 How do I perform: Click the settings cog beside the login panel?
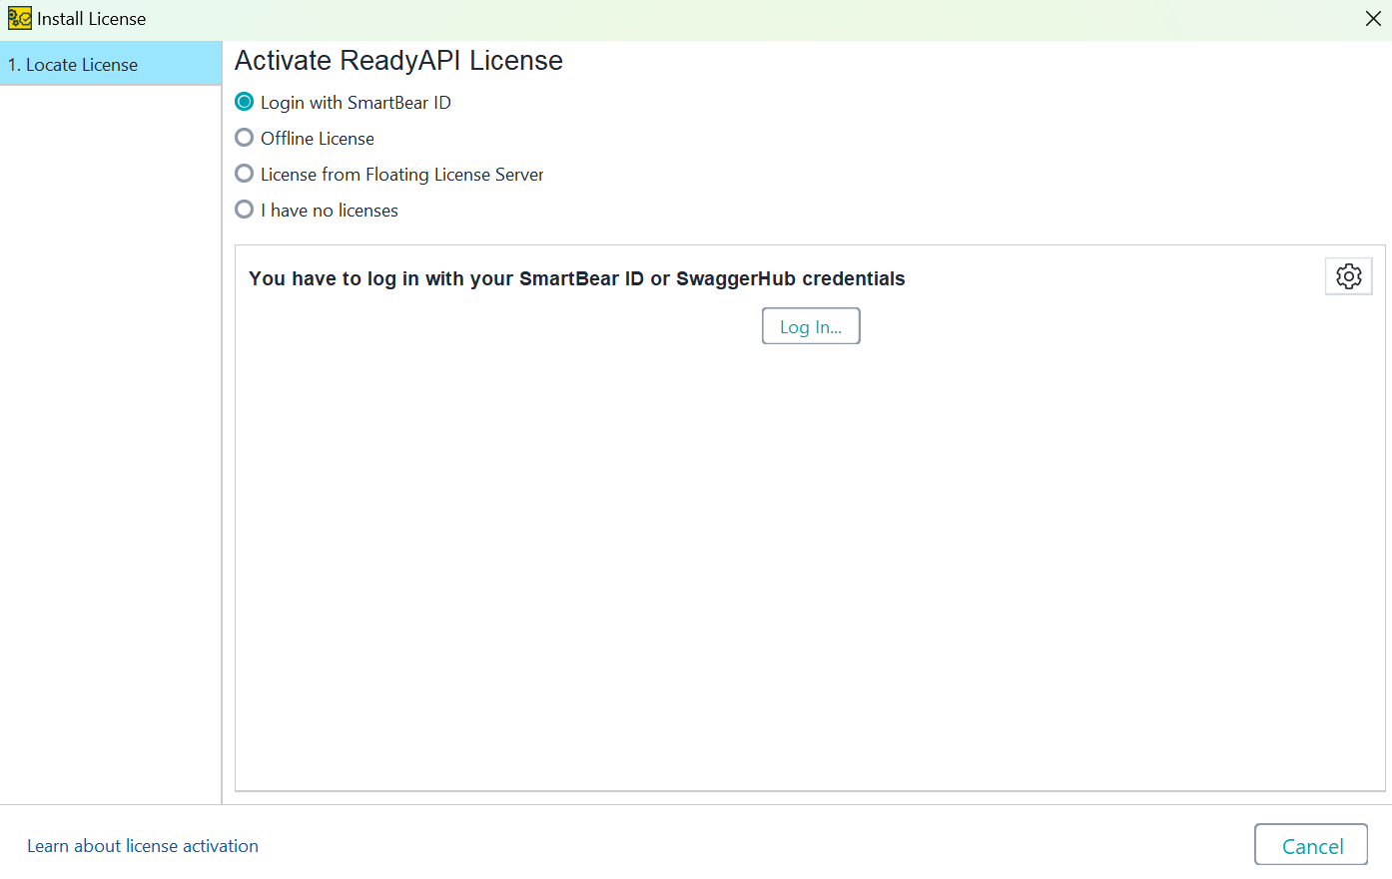[1348, 276]
